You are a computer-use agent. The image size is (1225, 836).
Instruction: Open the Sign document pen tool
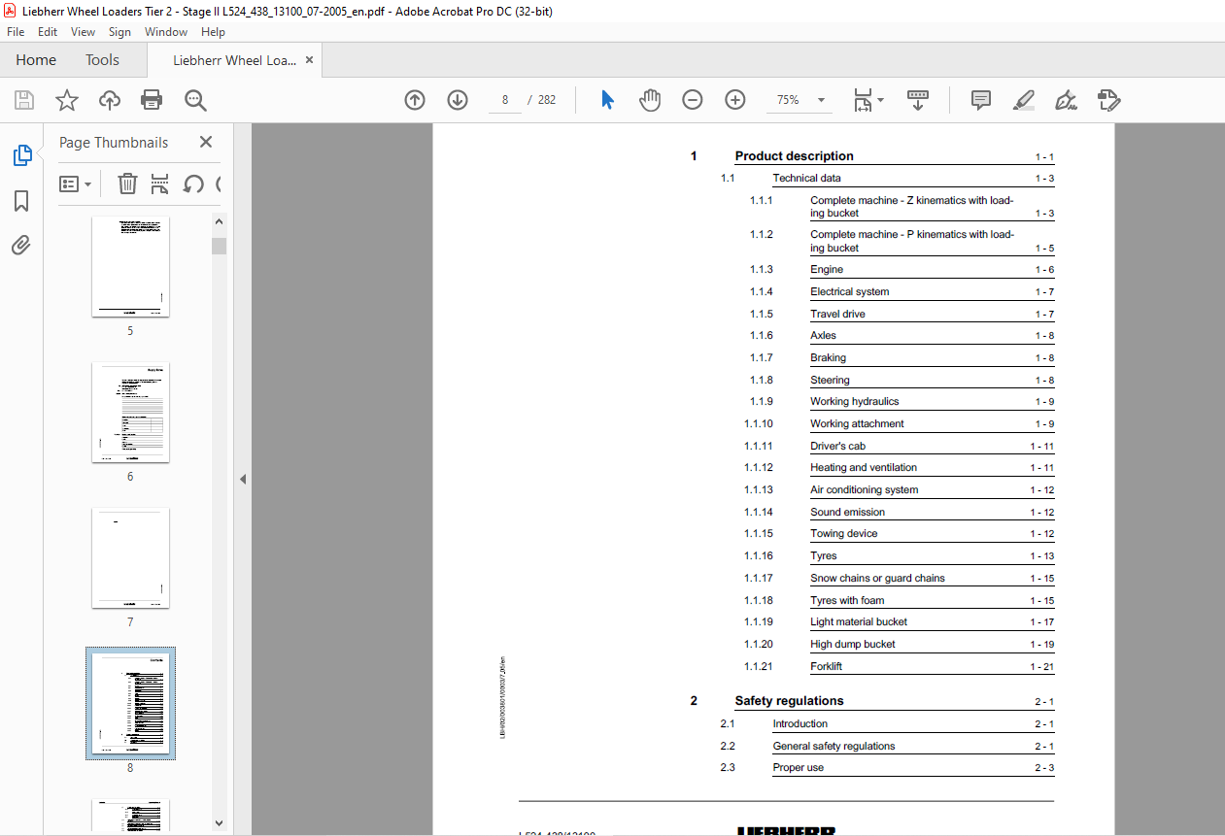pos(1067,100)
